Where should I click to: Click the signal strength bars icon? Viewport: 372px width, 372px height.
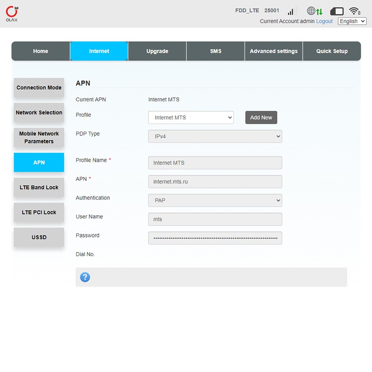point(292,11)
